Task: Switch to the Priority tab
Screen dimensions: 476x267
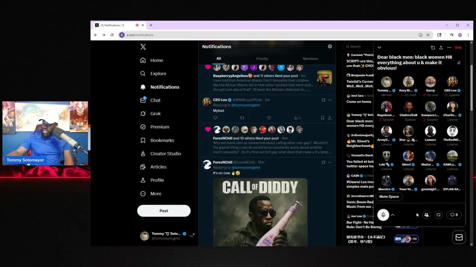Action: coord(262,59)
